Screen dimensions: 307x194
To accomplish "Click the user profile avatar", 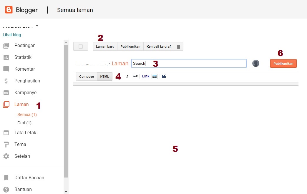I will 256,63.
